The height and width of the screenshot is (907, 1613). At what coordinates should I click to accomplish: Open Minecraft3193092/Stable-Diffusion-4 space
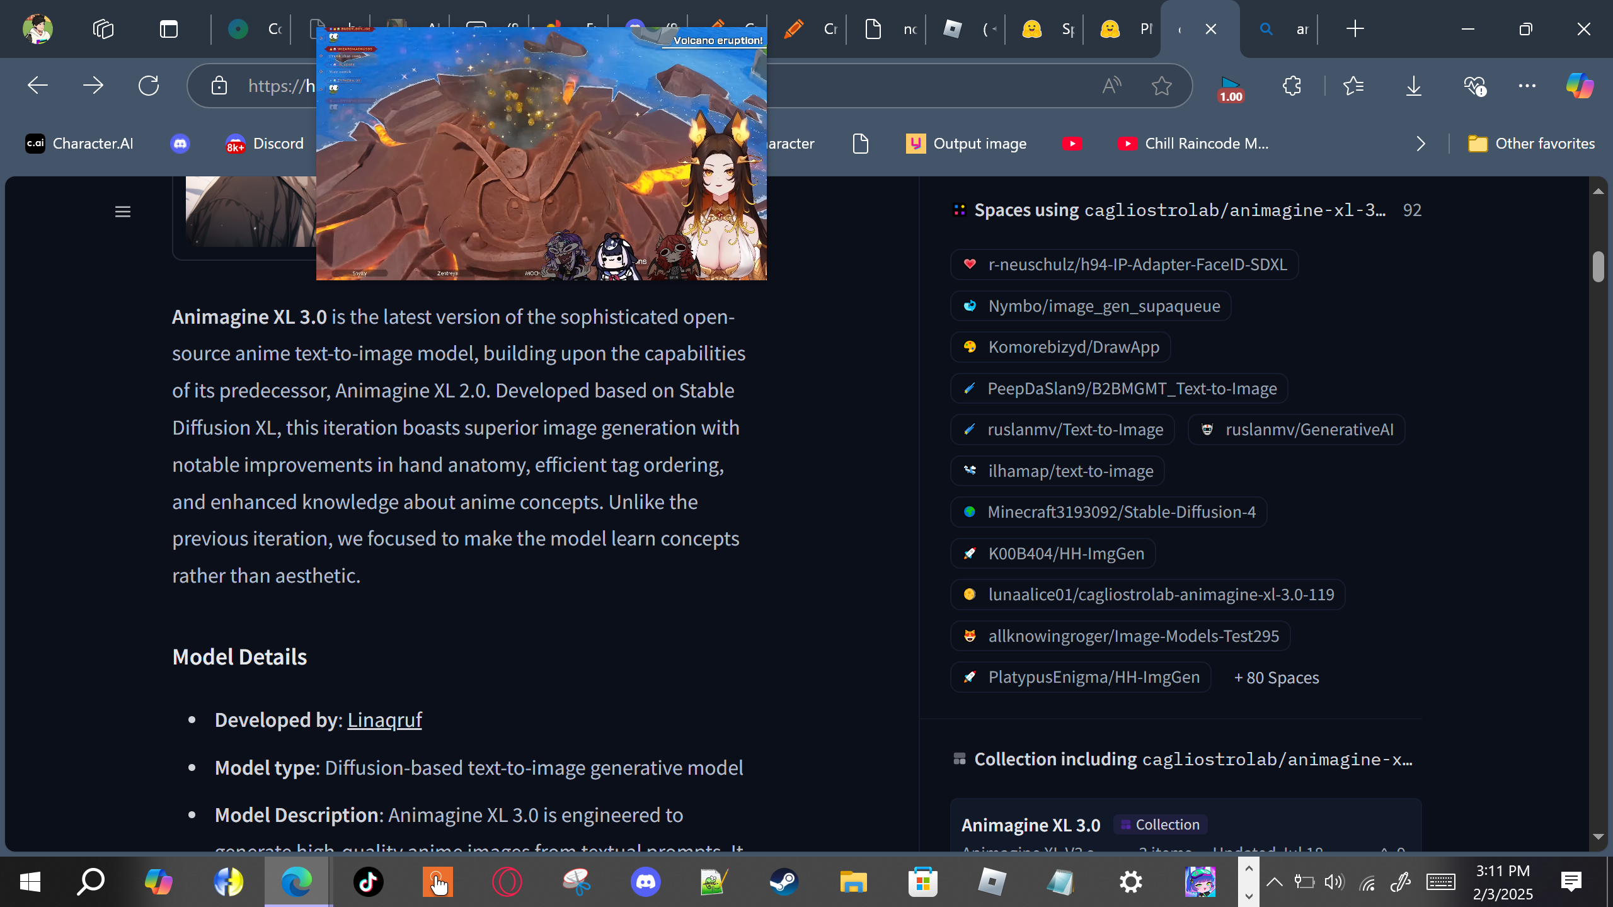coord(1109,512)
